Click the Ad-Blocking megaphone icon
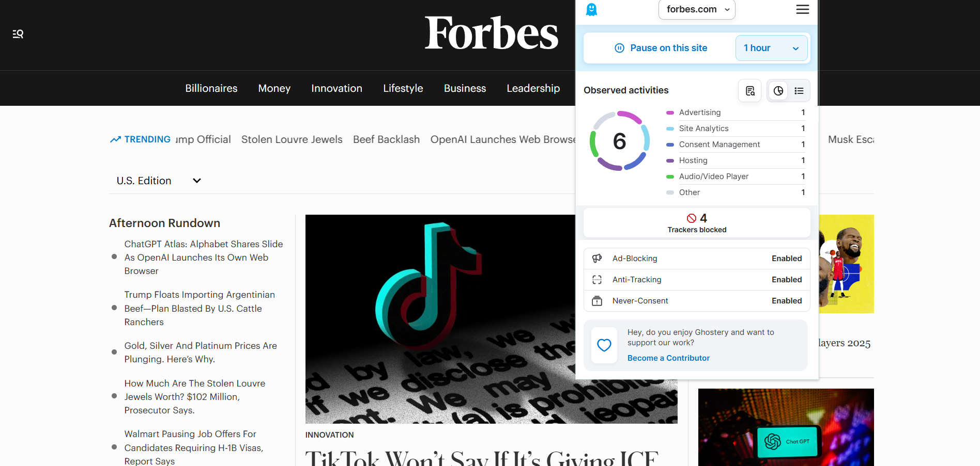 [597, 258]
